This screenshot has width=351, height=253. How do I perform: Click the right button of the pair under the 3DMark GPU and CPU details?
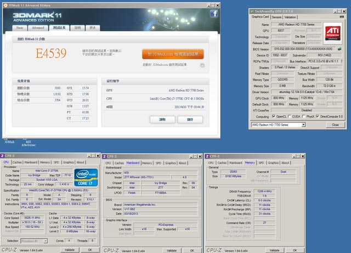pyautogui.click(x=190, y=120)
